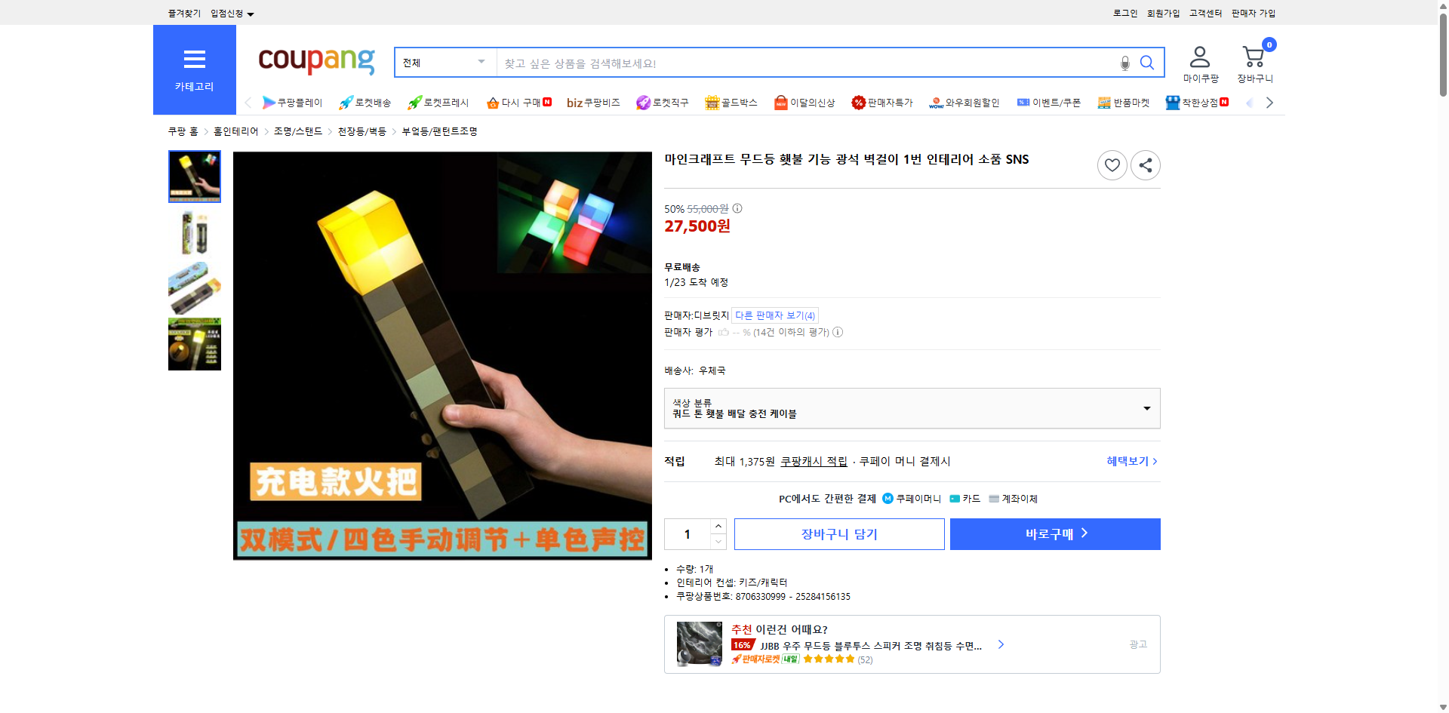Toggle the wishlist heart for this product

[1112, 164]
